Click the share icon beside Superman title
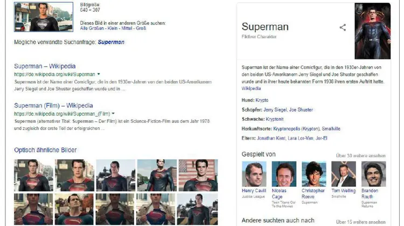 (343, 27)
